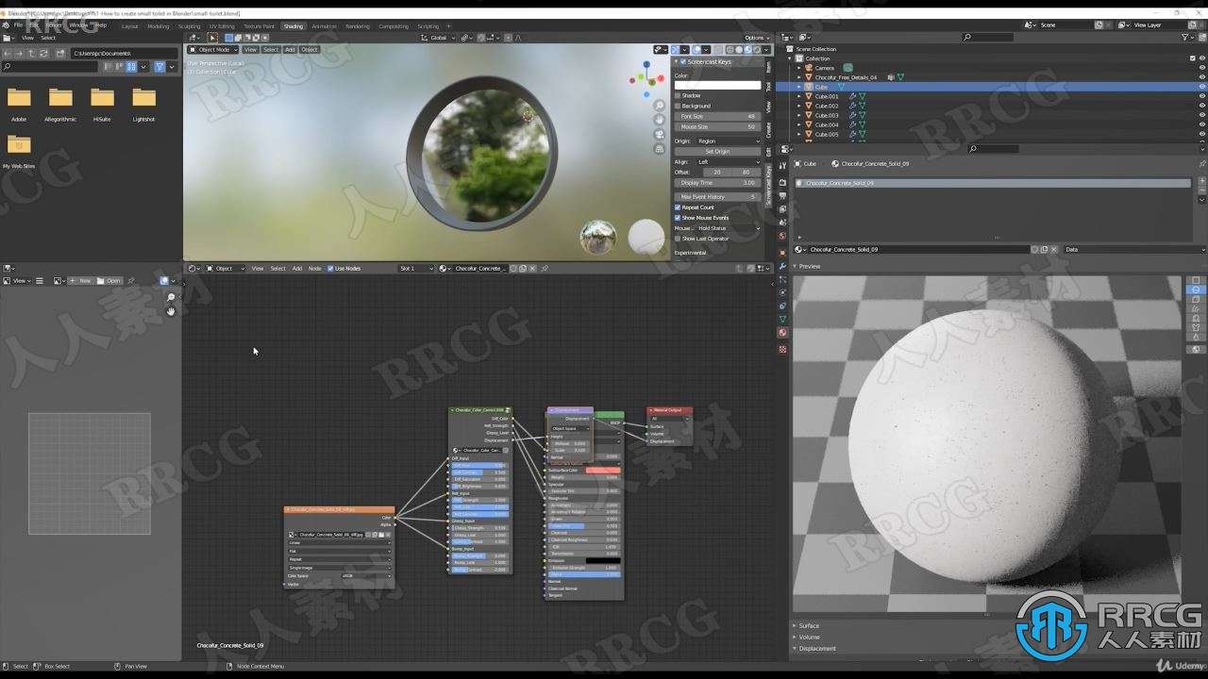This screenshot has width=1208, height=679.
Task: Open the Slot 1 dropdown
Action: click(416, 268)
